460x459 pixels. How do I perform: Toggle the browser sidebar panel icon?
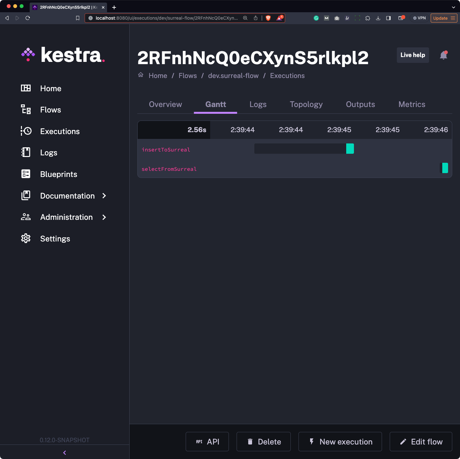pos(388,18)
